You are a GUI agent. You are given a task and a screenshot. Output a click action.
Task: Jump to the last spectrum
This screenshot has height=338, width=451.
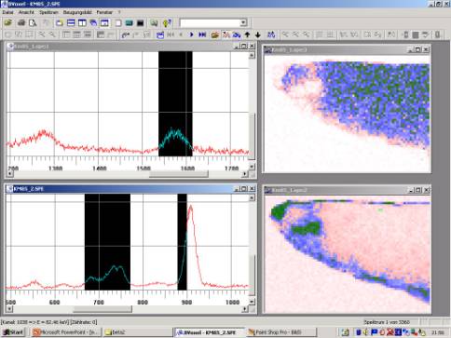[202, 34]
